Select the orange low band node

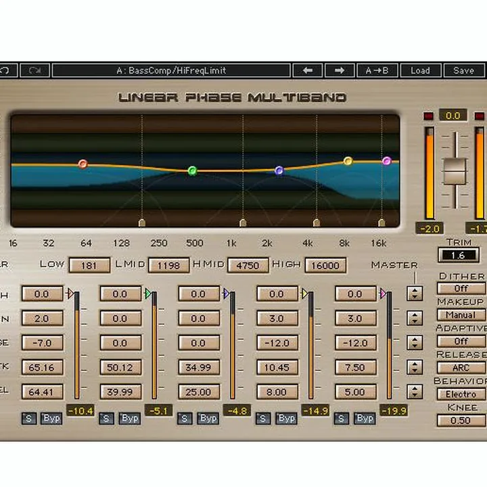click(x=83, y=164)
